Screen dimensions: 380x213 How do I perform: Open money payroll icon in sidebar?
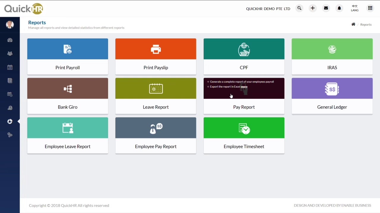coord(10,108)
